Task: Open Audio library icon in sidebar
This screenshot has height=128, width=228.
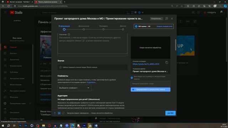Action: click(5, 97)
